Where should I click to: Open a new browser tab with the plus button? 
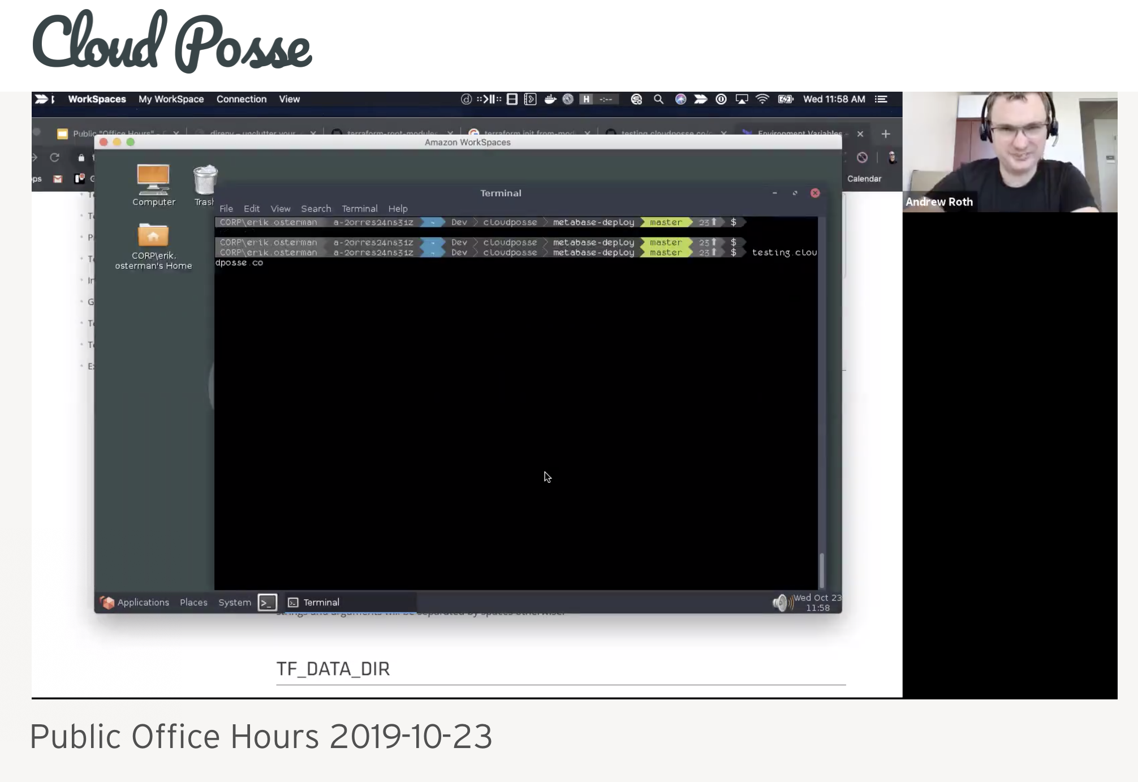[886, 134]
